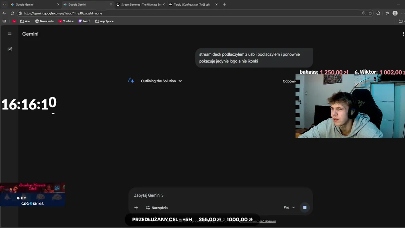Open the three-dot menu at Gemini top right
Screen dimensions: 405x228
click(403, 34)
